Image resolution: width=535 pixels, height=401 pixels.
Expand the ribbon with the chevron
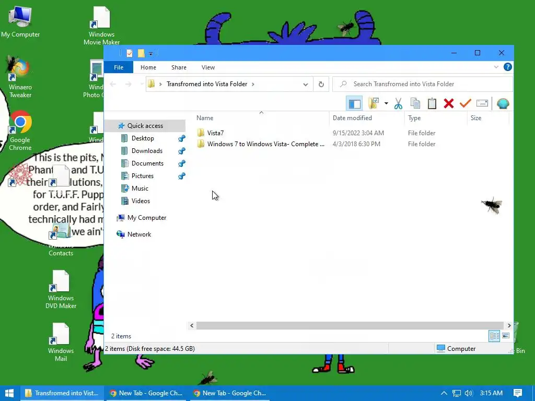tap(496, 67)
